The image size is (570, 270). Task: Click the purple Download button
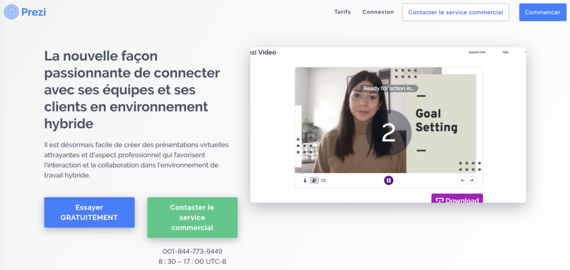click(457, 198)
